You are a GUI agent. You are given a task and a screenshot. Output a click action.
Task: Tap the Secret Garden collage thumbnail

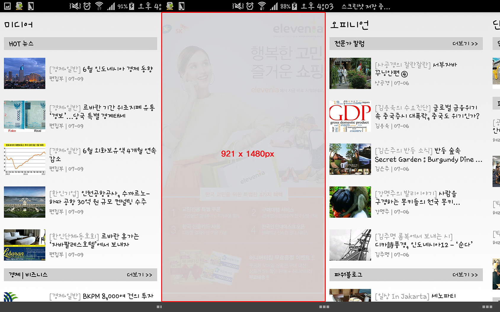(x=350, y=159)
